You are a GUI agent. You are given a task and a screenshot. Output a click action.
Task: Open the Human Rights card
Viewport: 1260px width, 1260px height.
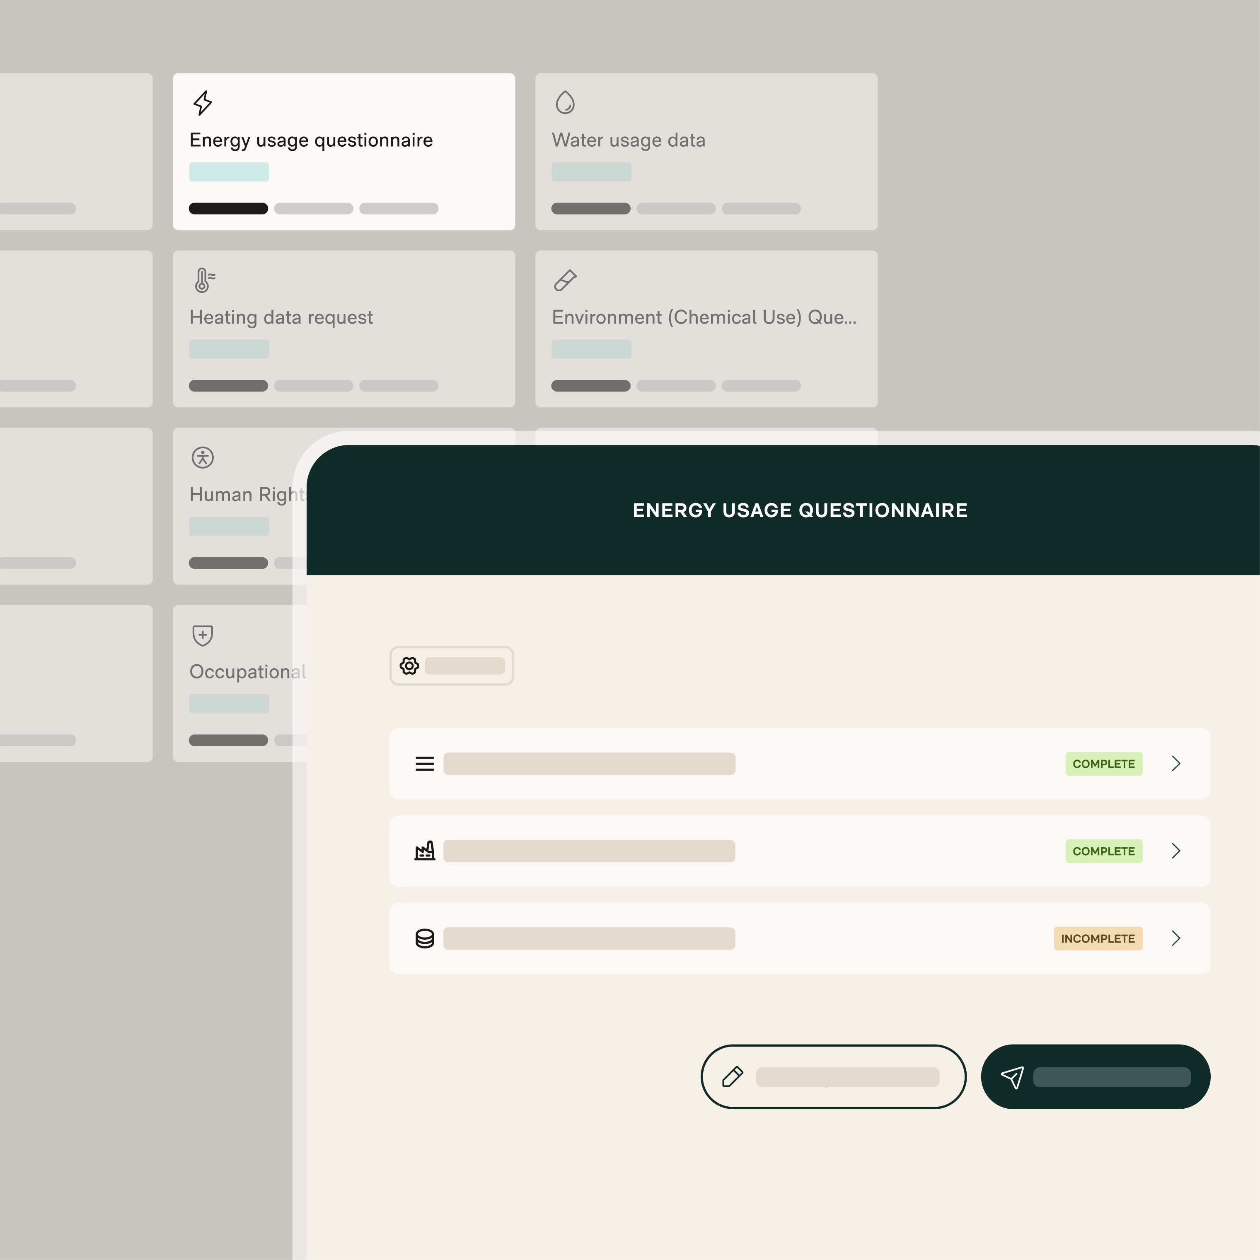click(239, 506)
